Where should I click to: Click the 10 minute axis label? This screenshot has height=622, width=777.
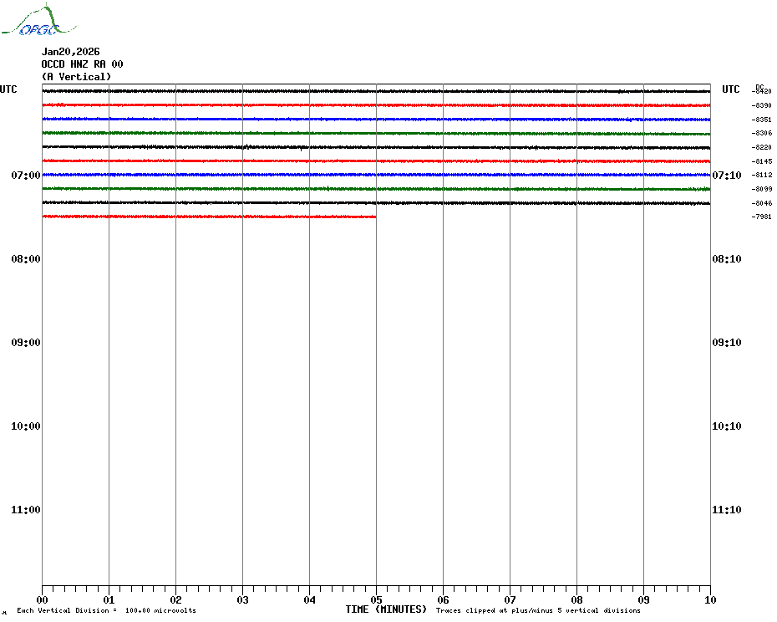point(711,600)
